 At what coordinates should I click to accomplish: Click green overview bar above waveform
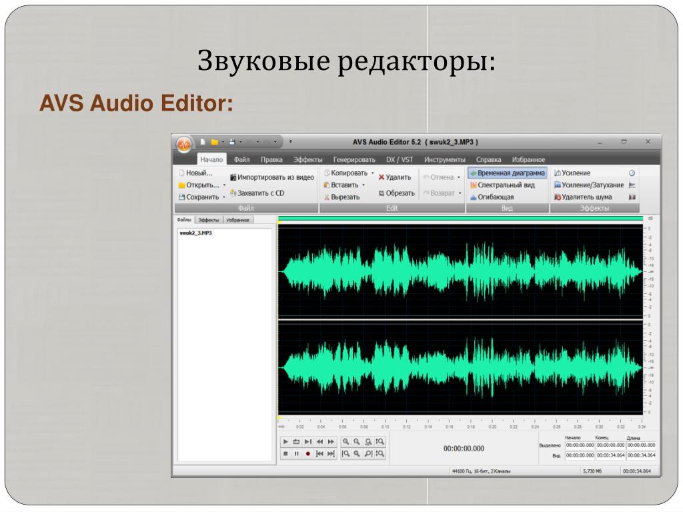[x=460, y=218]
